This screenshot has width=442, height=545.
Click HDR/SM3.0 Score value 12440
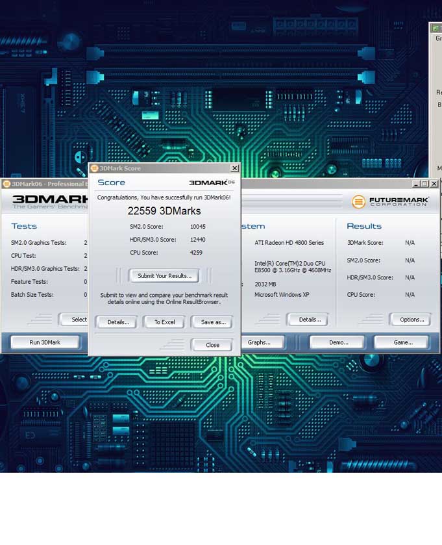(197, 240)
